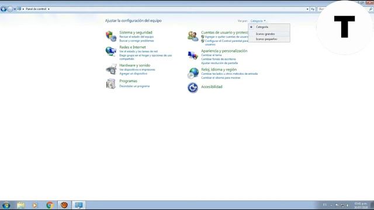
Task: Open the Sistema y seguridad heading link
Action: click(136, 33)
